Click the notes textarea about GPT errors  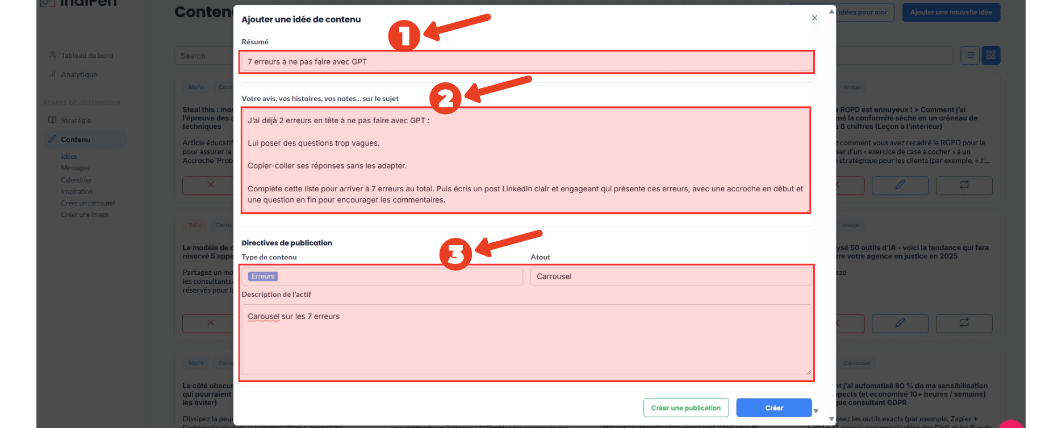[525, 160]
